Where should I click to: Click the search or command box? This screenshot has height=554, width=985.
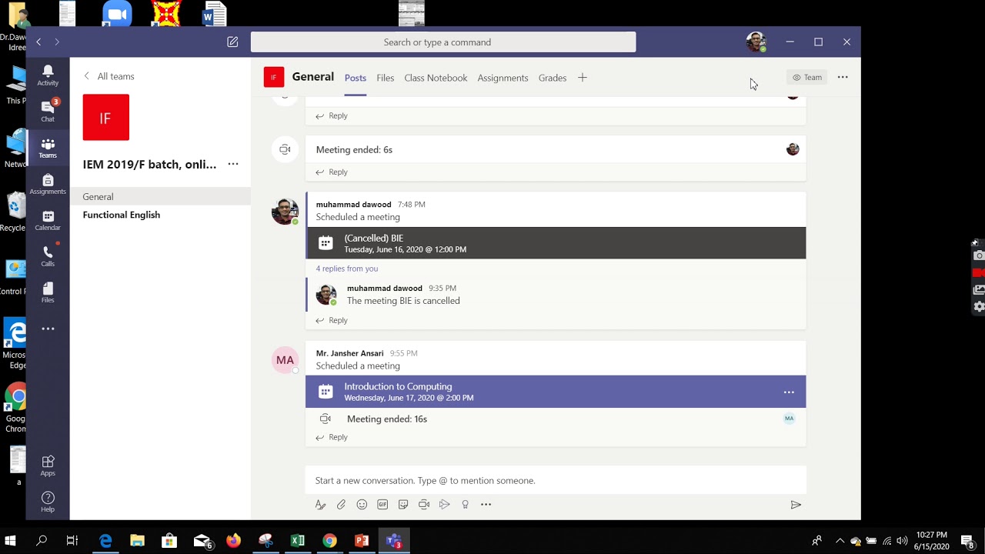[x=443, y=42]
